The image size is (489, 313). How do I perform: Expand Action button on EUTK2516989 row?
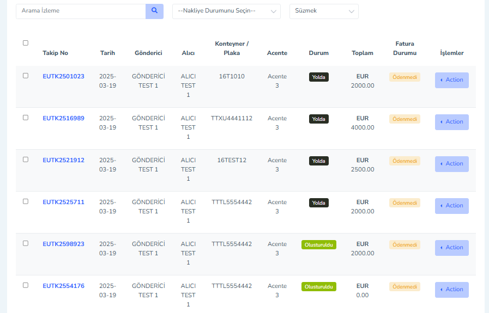click(x=451, y=122)
